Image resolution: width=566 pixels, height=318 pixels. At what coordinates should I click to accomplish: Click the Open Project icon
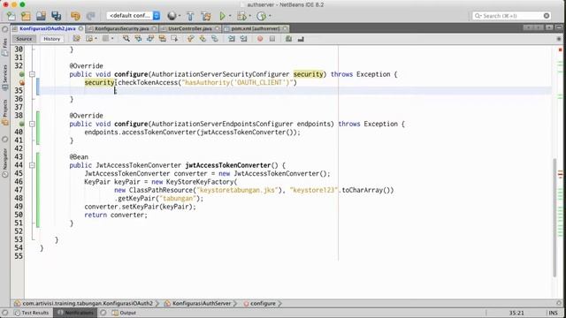41,16
